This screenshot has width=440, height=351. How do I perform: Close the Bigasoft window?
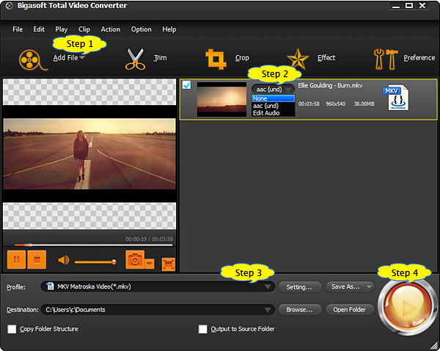tap(422, 5)
